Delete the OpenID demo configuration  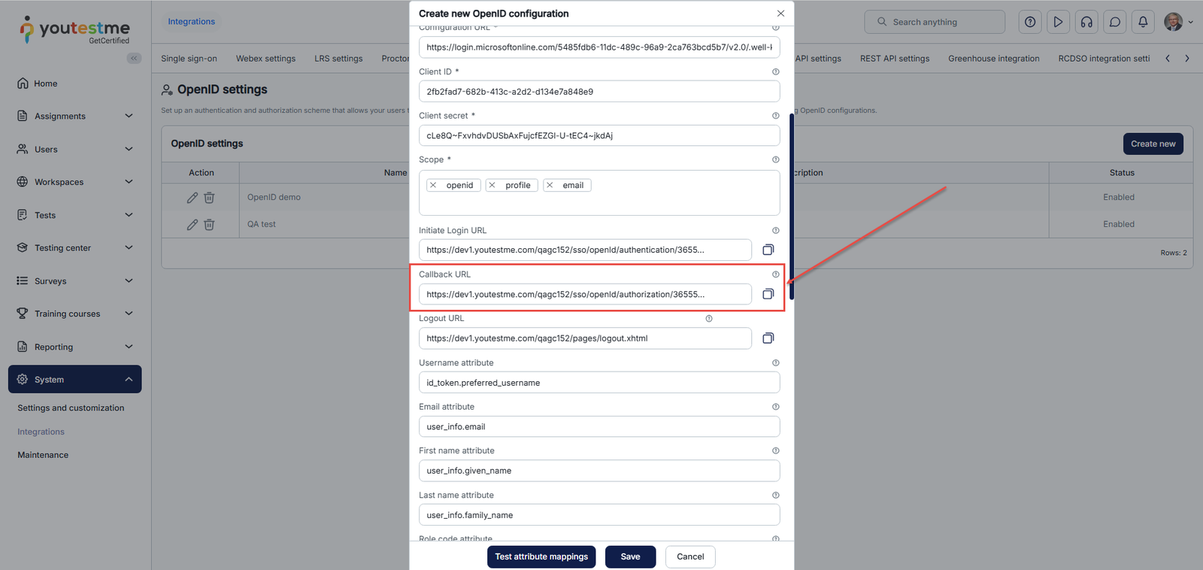[x=209, y=197]
